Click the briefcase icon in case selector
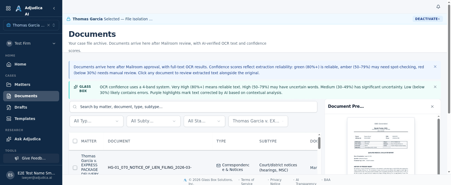The height and width of the screenshot is (185, 451). (9, 25)
